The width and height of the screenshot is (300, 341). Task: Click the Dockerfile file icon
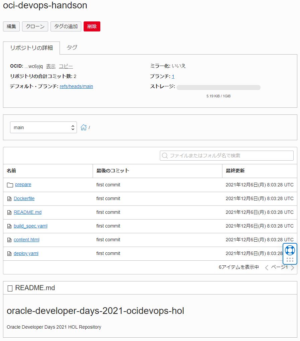[x=9, y=199]
